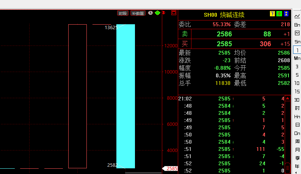Click the tick list scrollbar thumb

pos(288,168)
